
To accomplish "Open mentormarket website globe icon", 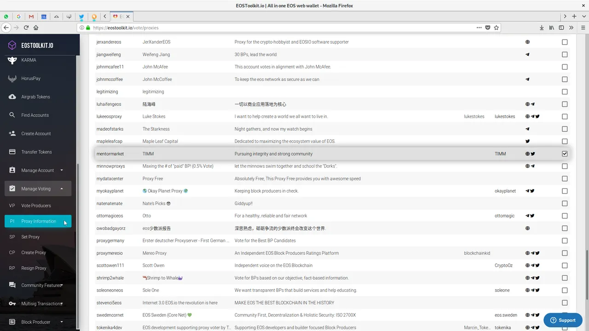I will pyautogui.click(x=527, y=154).
